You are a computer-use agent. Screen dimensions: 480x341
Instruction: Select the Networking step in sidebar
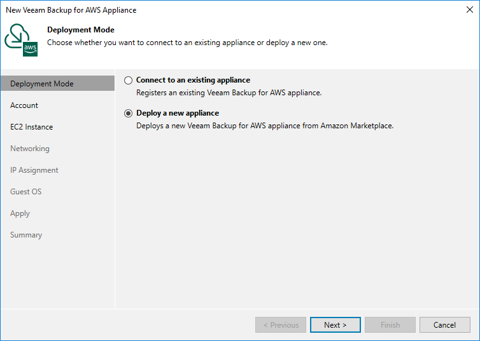[x=30, y=149]
